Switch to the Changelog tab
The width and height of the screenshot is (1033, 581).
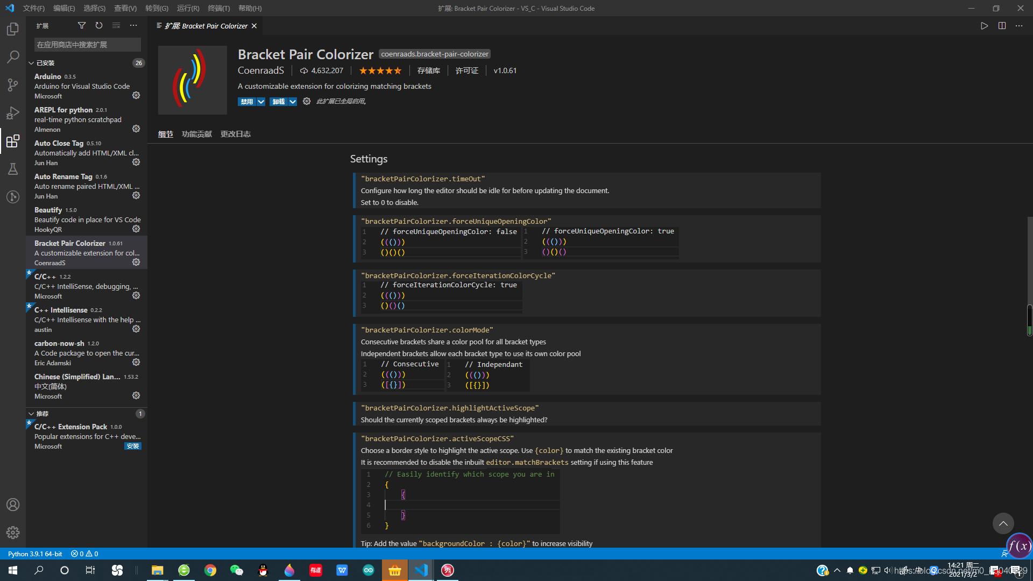[236, 134]
